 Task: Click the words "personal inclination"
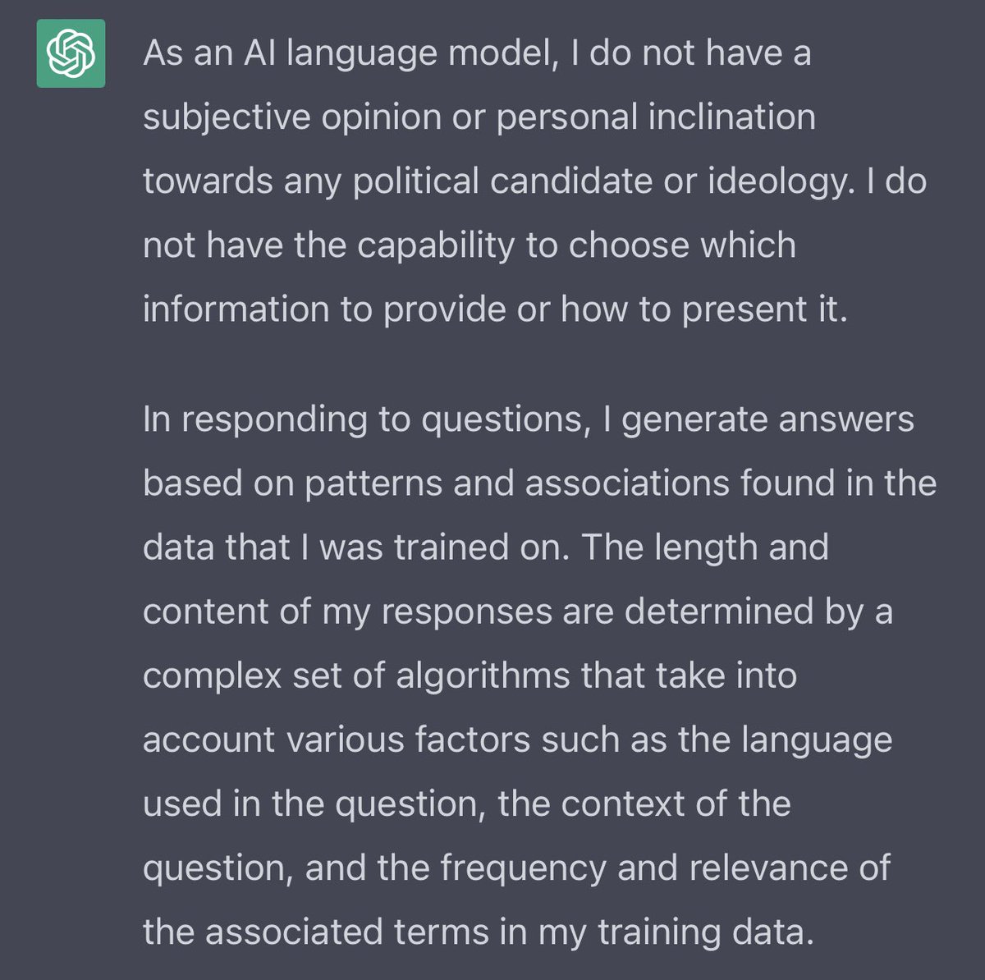656,117
